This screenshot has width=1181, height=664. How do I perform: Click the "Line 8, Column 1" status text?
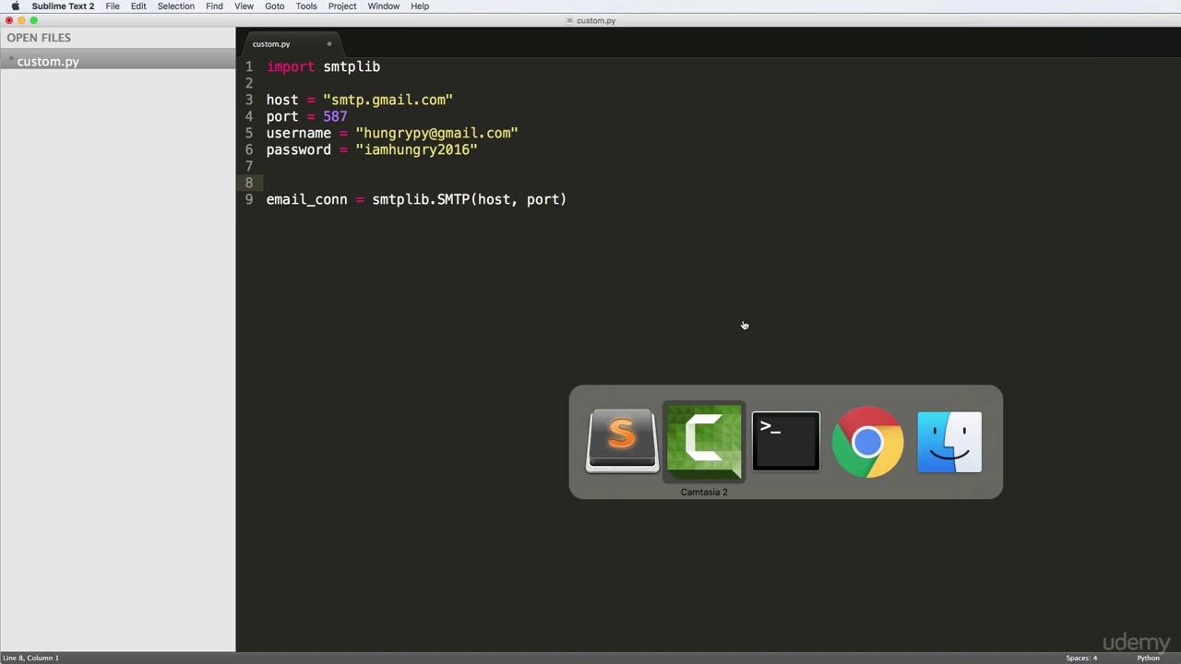coord(30,658)
